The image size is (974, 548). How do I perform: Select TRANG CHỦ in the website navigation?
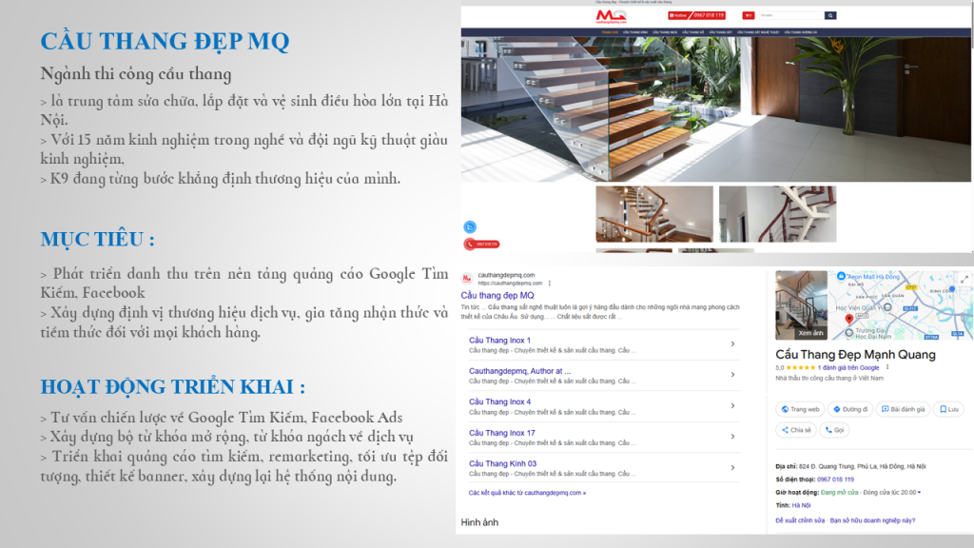point(610,32)
